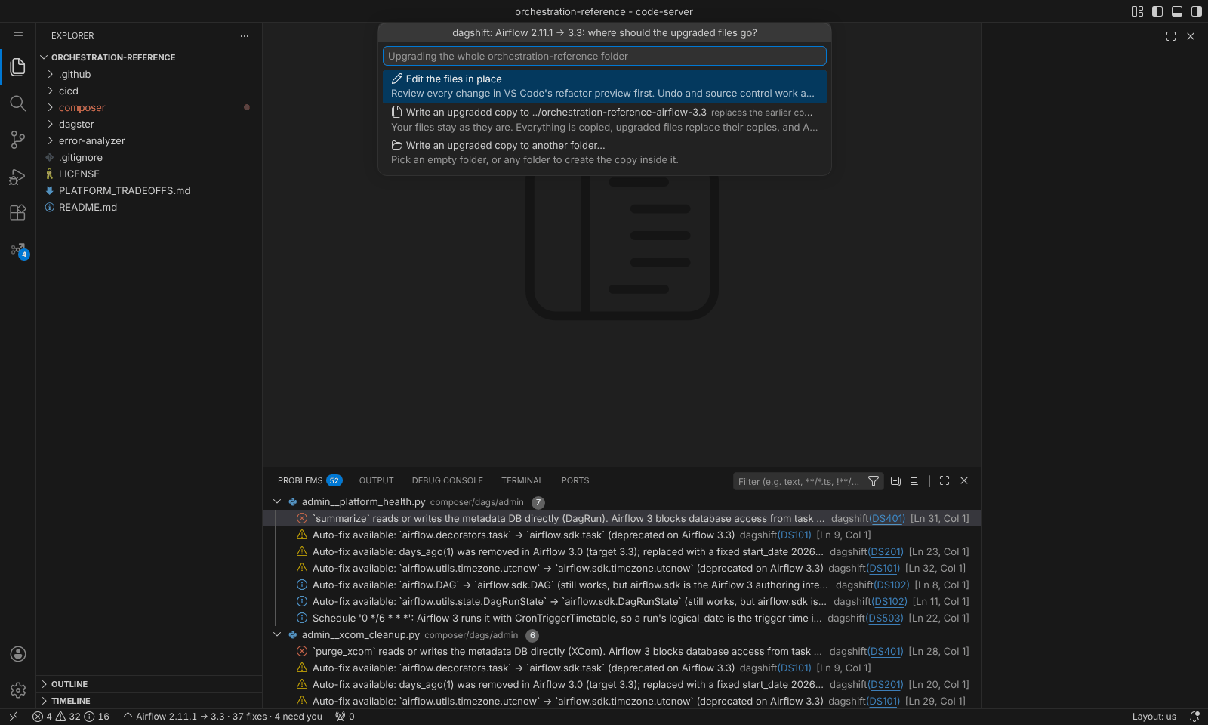Toggle the secondary side bar

[1197, 11]
